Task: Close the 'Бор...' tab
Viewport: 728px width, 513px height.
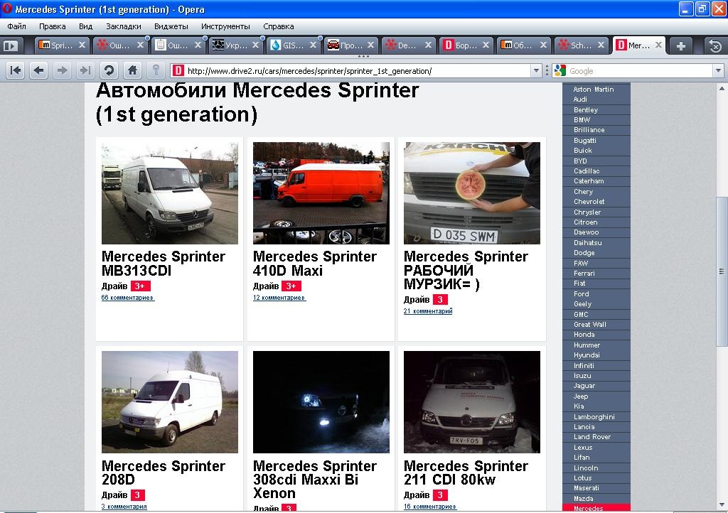Action: coord(486,45)
